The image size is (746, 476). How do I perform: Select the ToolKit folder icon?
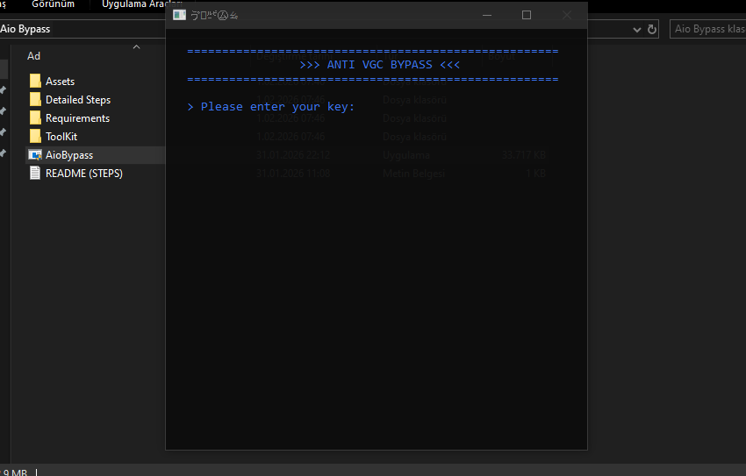[x=35, y=137]
